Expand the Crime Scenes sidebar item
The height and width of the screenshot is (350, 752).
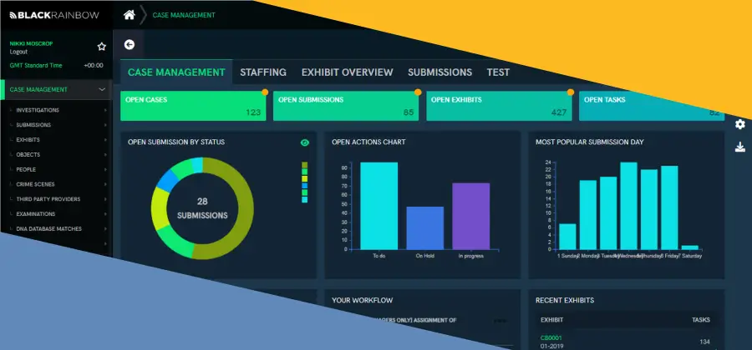point(105,185)
